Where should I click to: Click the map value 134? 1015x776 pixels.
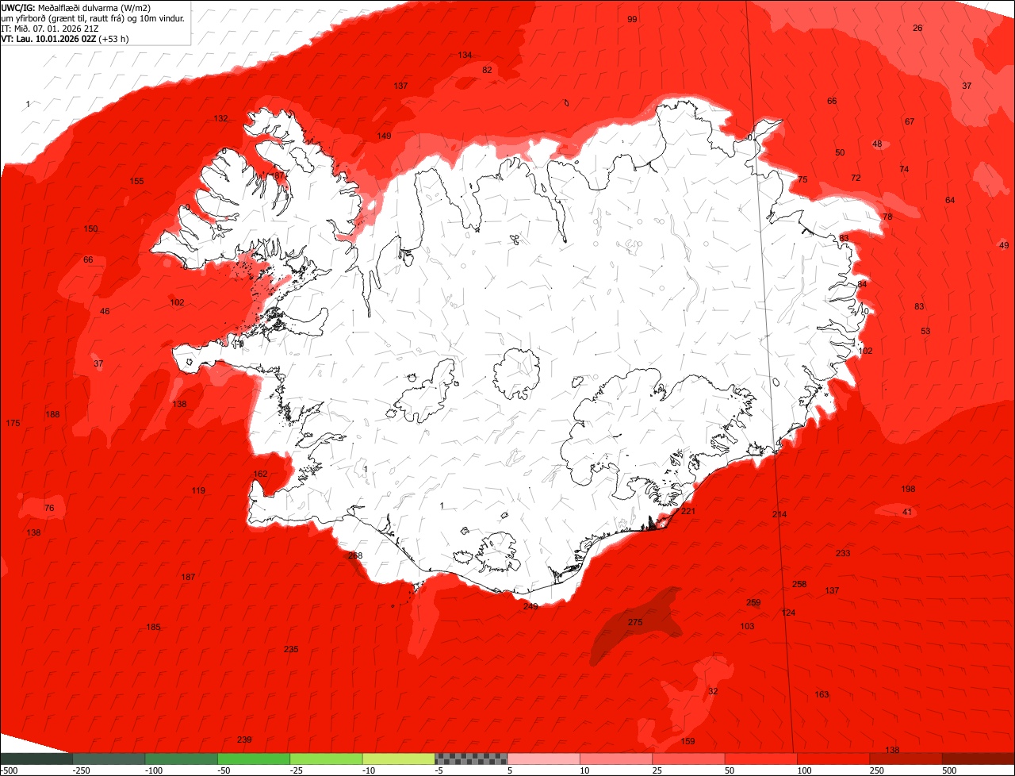(x=465, y=55)
